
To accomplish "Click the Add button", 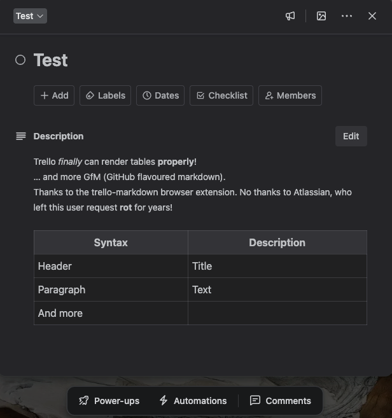I will coord(54,95).
